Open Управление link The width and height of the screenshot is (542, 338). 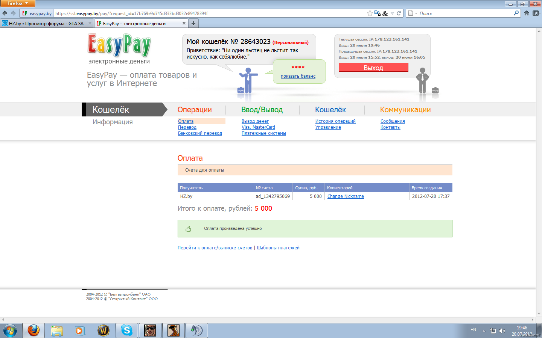pos(328,127)
